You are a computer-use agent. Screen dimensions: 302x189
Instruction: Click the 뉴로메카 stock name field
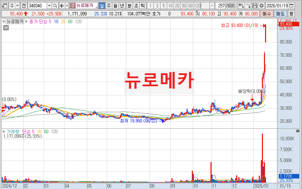pos(87,6)
